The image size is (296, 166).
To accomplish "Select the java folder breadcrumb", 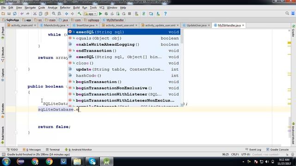I will (x=63, y=20).
